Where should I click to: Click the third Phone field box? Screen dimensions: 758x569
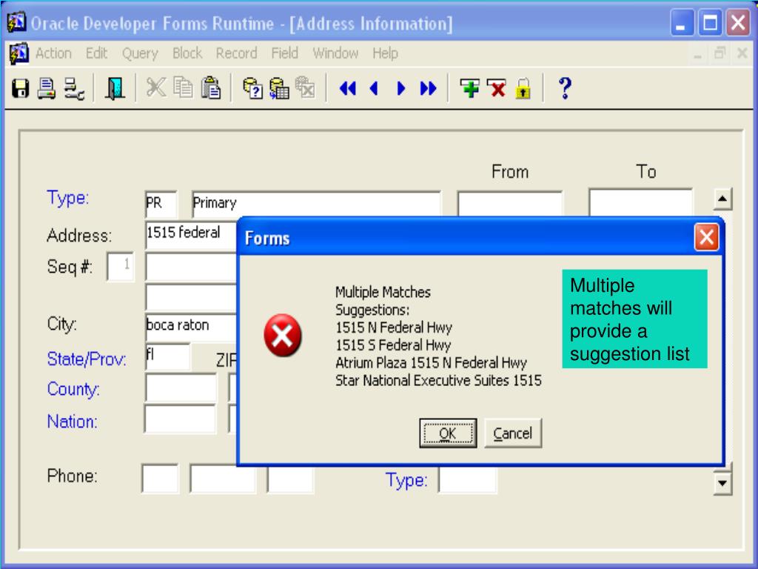pyautogui.click(x=290, y=479)
